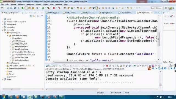Open the Run button dropdown arrow
The width and height of the screenshot is (176, 99).
tap(45, 8)
